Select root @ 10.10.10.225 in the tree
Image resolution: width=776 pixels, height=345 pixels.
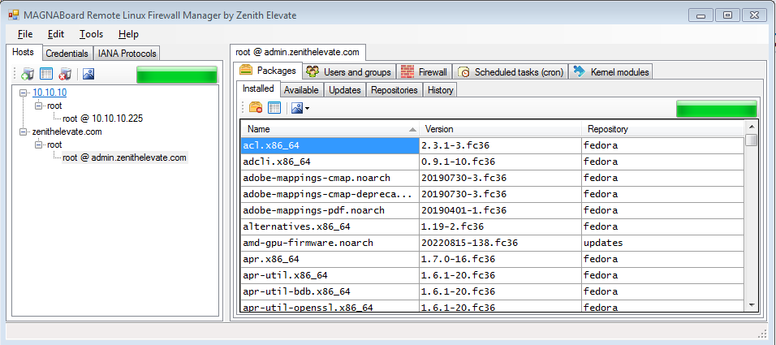coord(103,119)
